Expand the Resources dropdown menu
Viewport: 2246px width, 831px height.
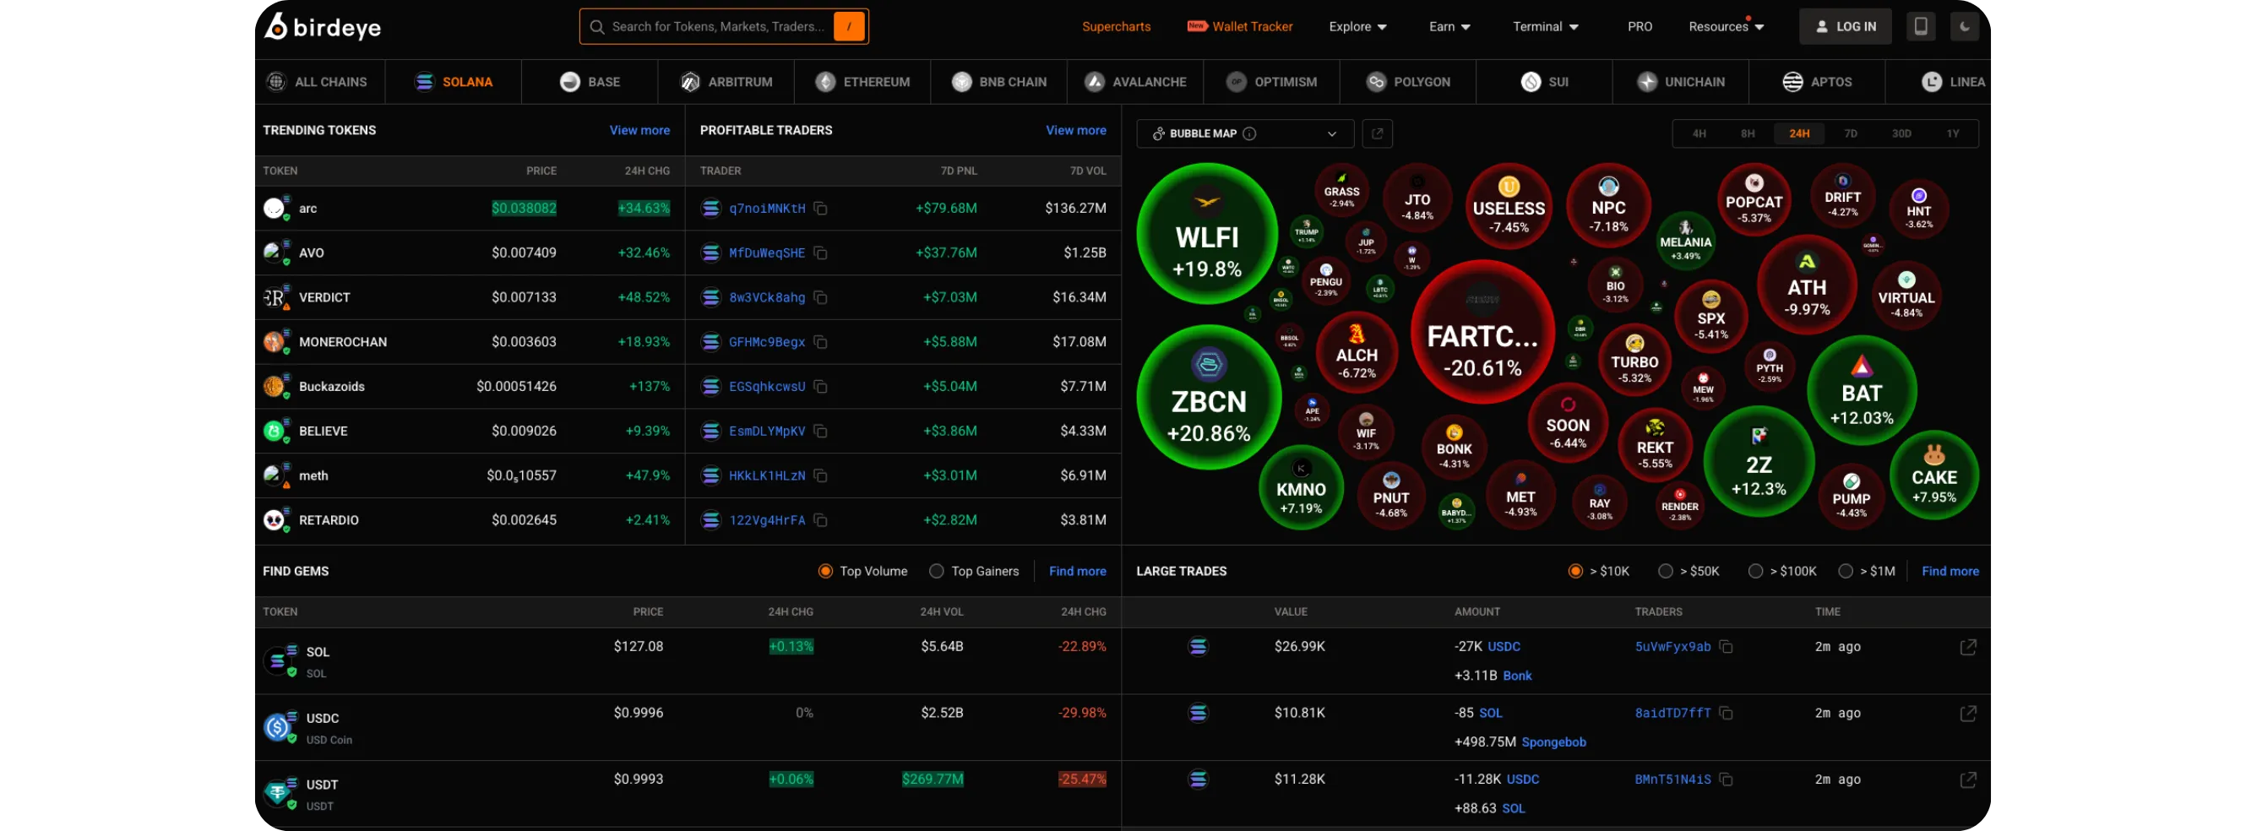[1726, 27]
